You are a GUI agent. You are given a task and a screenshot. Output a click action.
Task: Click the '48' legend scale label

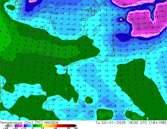pyautogui.click(x=76, y=128)
